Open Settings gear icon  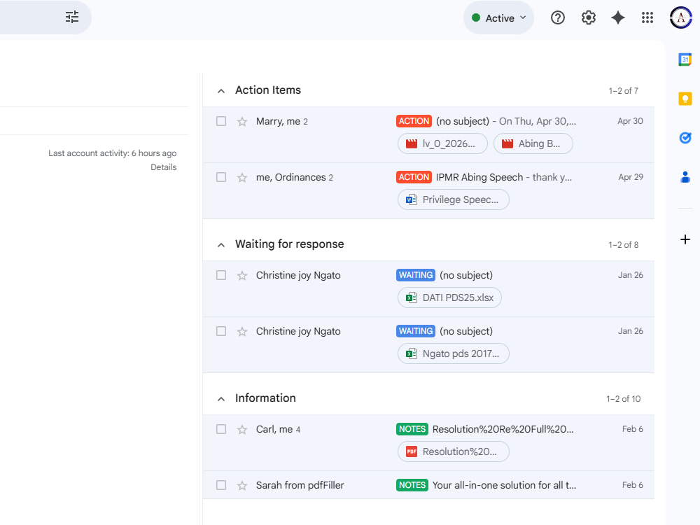point(589,18)
